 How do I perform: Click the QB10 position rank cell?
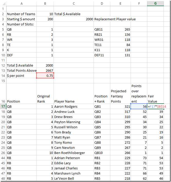(102, 153)
